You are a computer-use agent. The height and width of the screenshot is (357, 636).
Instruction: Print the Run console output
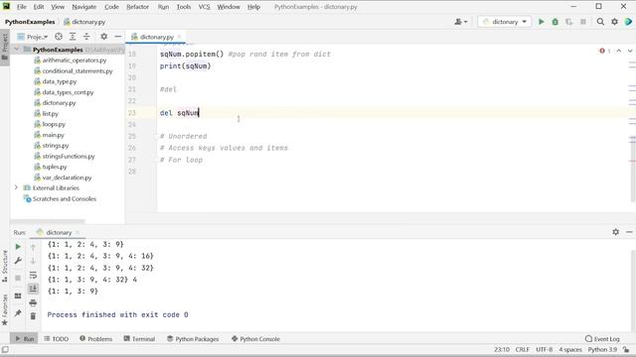click(33, 302)
